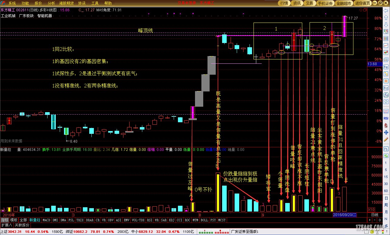
Task: Open the 功能 menu
Action: (25, 3)
